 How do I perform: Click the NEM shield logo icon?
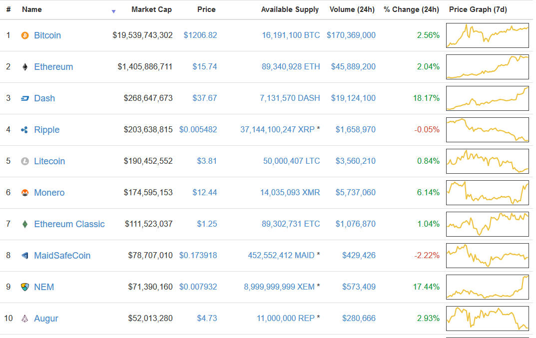[x=25, y=287]
